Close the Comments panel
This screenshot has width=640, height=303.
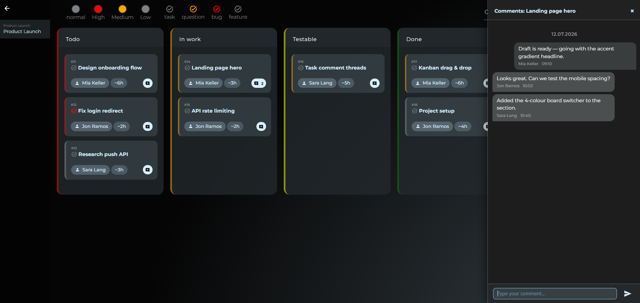(x=632, y=11)
